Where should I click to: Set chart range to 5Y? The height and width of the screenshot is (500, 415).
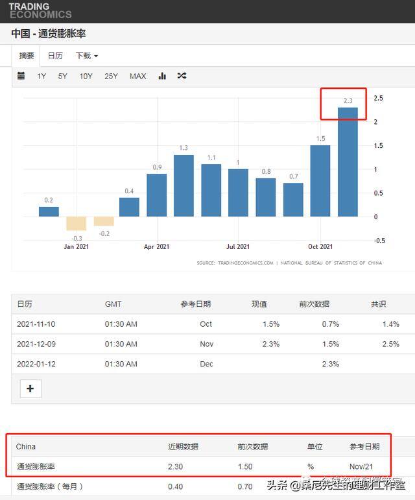[62, 77]
